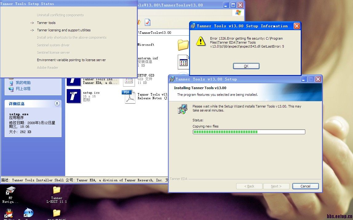Select the 'autorun.inf' file name
353x220 pixels.
pyautogui.click(x=148, y=58)
